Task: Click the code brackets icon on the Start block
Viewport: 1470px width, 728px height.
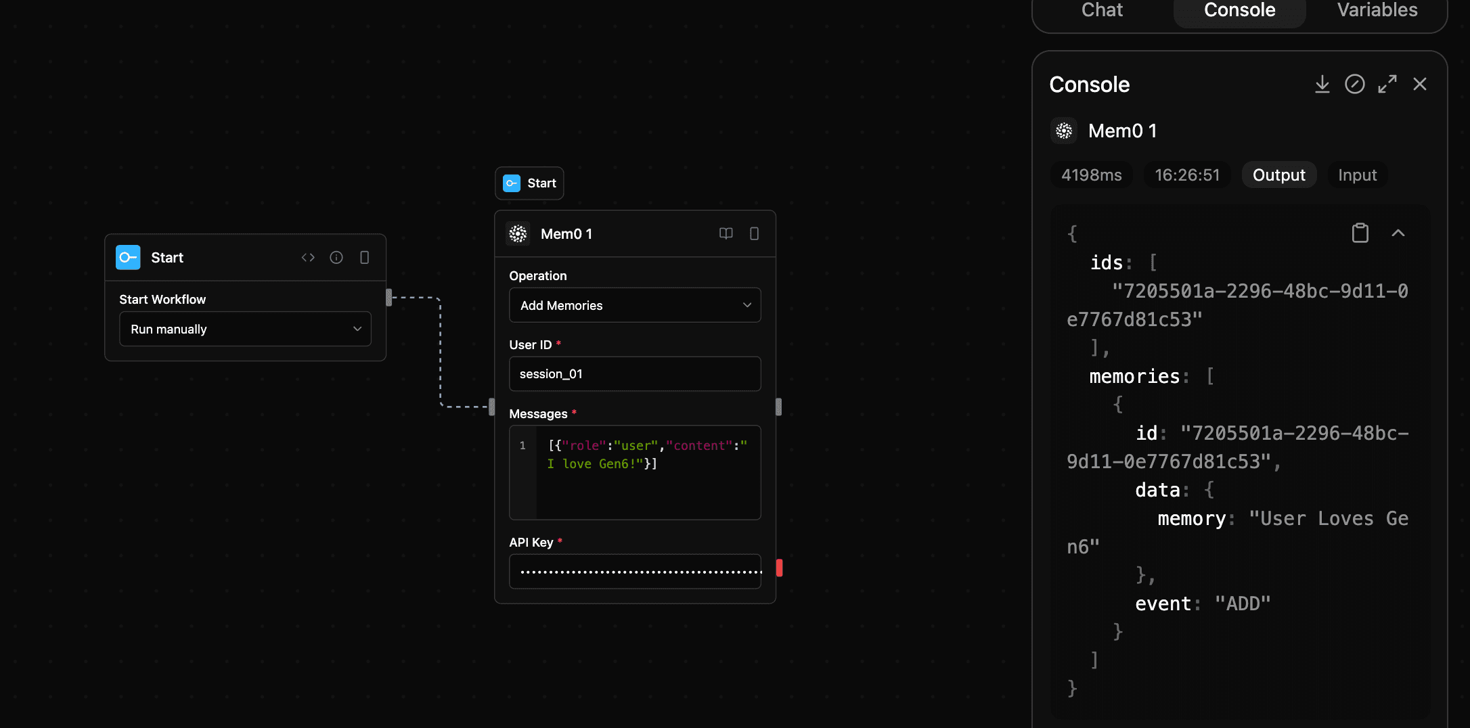Action: [x=308, y=257]
